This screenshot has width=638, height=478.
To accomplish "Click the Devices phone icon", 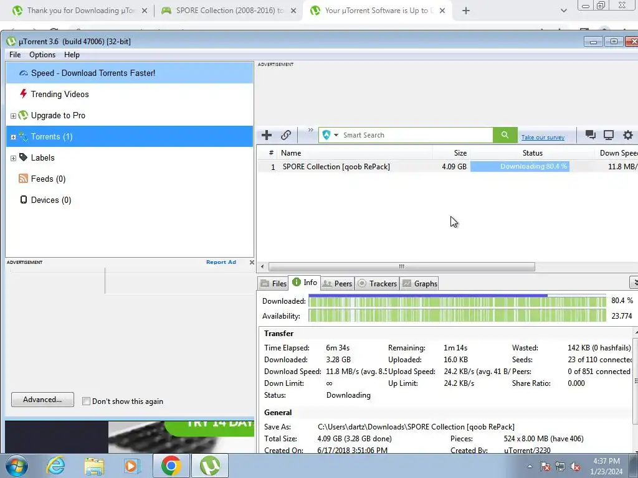I will point(24,200).
